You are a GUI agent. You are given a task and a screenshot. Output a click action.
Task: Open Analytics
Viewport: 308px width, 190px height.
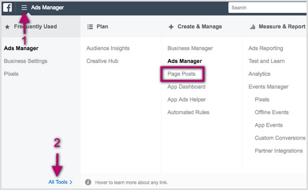[259, 74]
